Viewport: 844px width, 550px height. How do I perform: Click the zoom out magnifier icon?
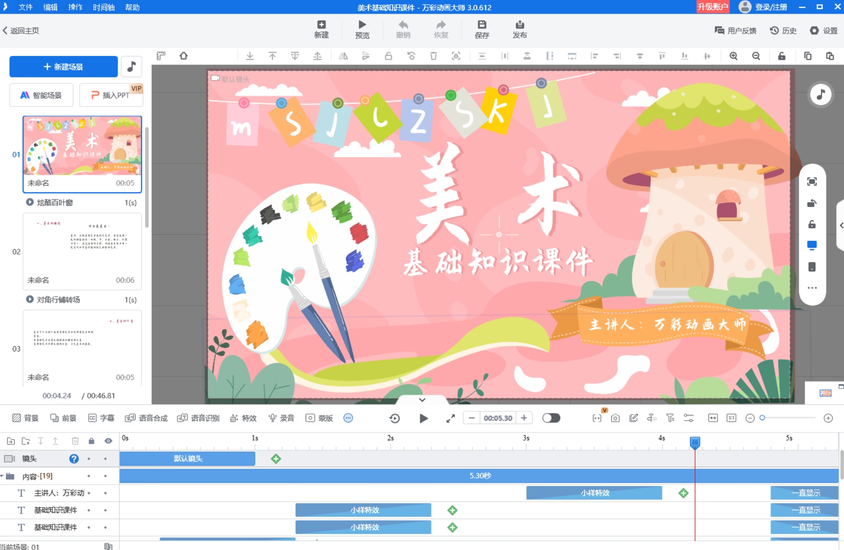pyautogui.click(x=756, y=56)
